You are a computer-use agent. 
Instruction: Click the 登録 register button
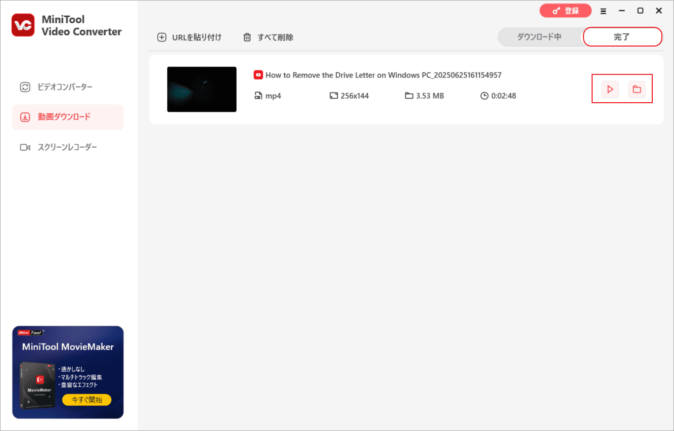pyautogui.click(x=565, y=11)
